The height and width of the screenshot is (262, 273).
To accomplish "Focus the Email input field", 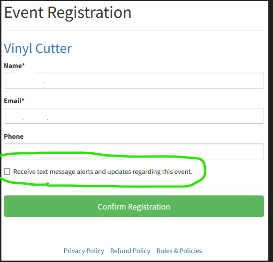I will pyautogui.click(x=134, y=116).
